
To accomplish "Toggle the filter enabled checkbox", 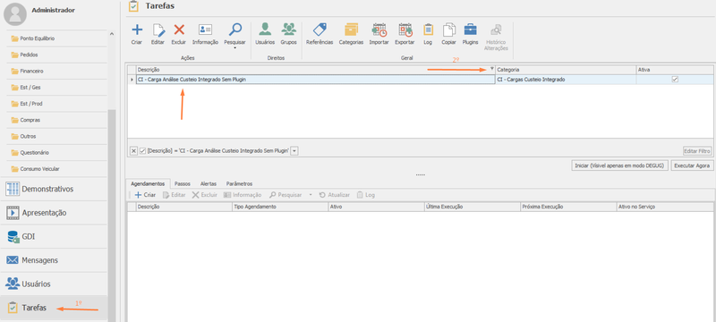I will [x=142, y=150].
